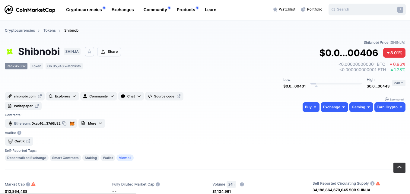Go to Tokens breadcrumb
Screen dimensions: 410x194
49,30
